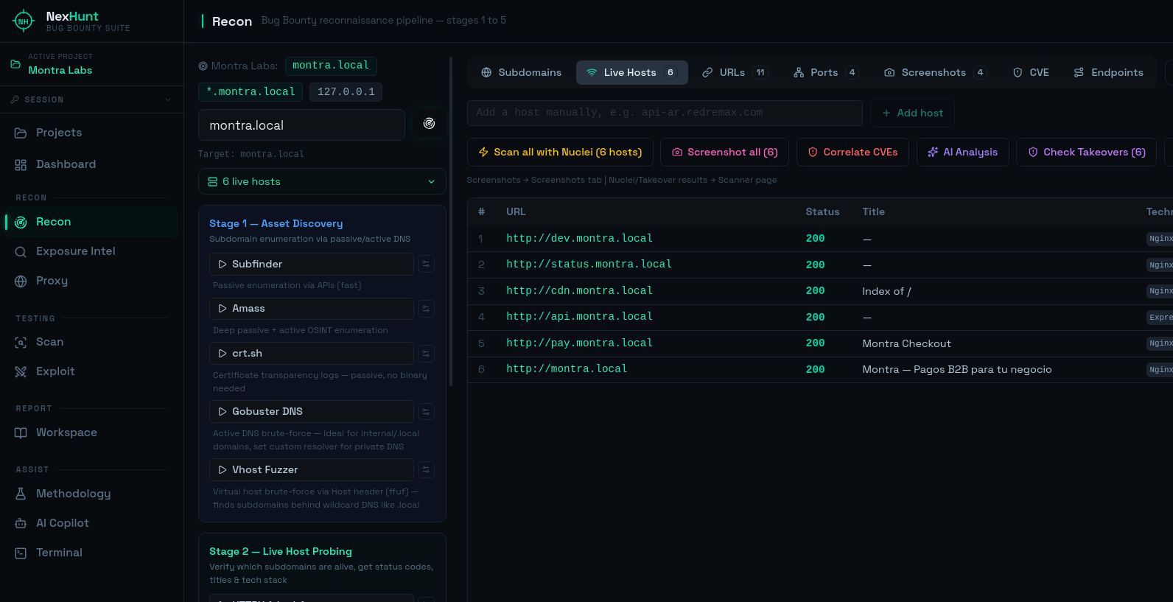Open settings for Vhost Fuzzer tool
Viewport: 1173px width, 602px height.
[426, 470]
